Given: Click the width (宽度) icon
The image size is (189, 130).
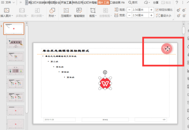Looking at the screenshot, I should [116, 15].
